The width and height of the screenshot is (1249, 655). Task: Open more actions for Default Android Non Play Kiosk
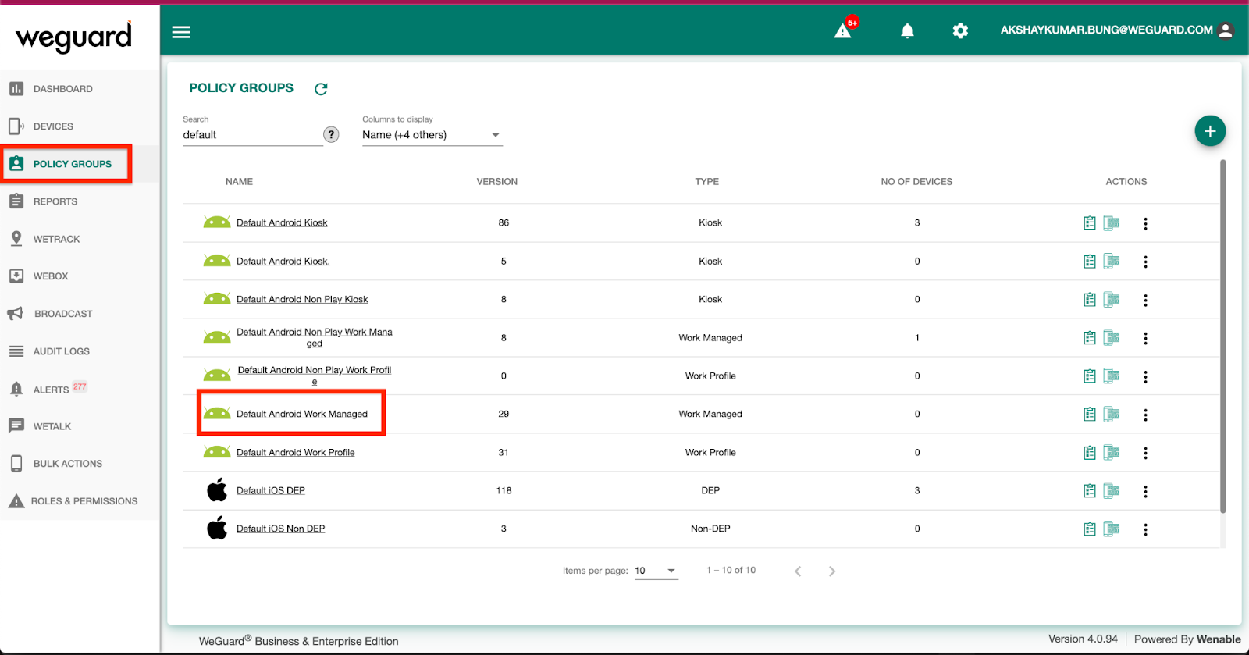(x=1145, y=300)
